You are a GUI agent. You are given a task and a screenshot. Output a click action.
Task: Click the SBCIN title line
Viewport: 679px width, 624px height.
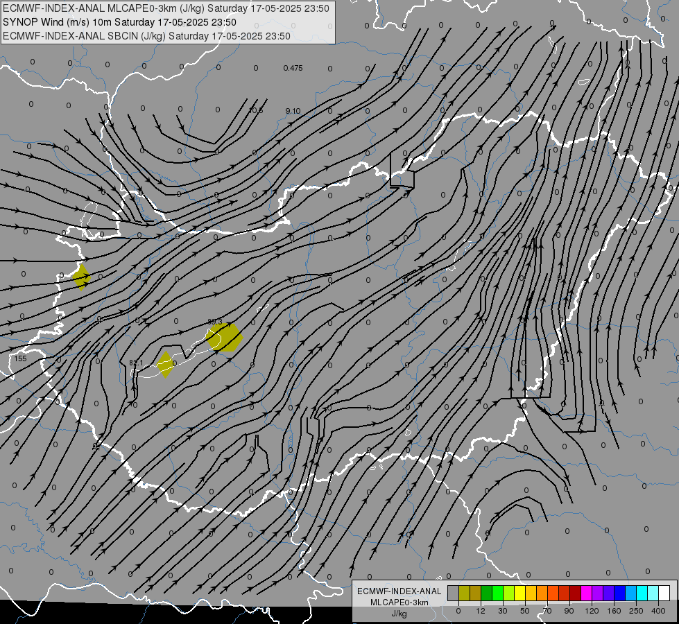pyautogui.click(x=146, y=36)
